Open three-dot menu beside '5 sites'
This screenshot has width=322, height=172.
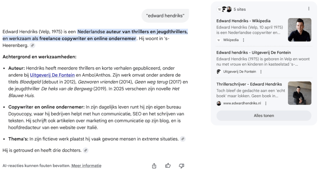click(308, 9)
